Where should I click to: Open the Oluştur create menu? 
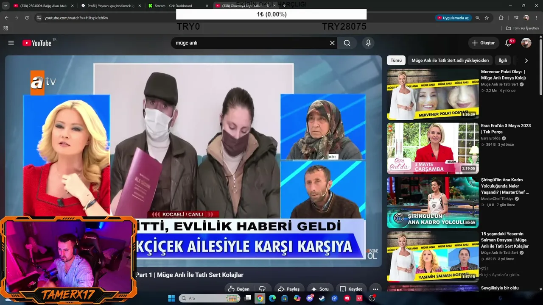tap(483, 43)
